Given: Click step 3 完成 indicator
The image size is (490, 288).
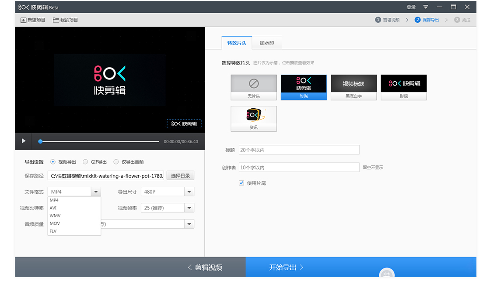Looking at the screenshot, I should [462, 20].
